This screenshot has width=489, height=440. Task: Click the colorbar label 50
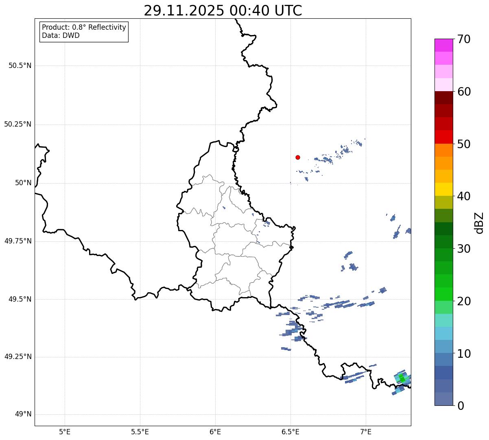click(464, 144)
